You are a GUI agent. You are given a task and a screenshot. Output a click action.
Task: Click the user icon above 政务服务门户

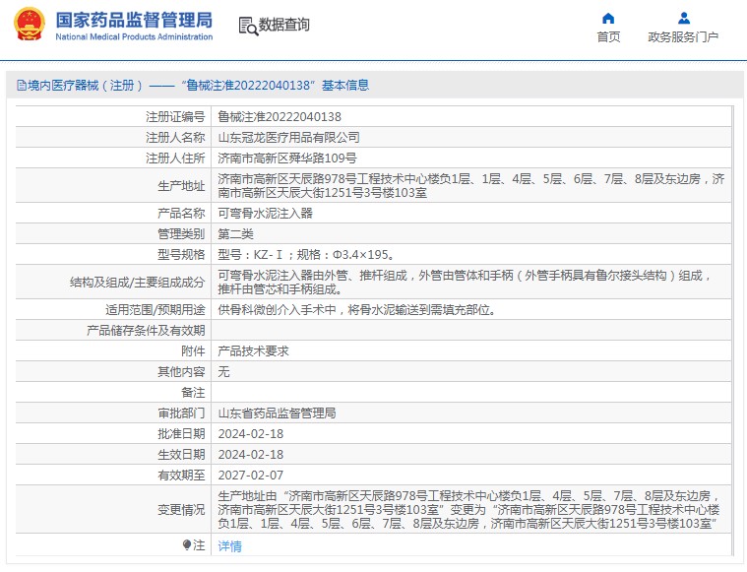(x=684, y=19)
